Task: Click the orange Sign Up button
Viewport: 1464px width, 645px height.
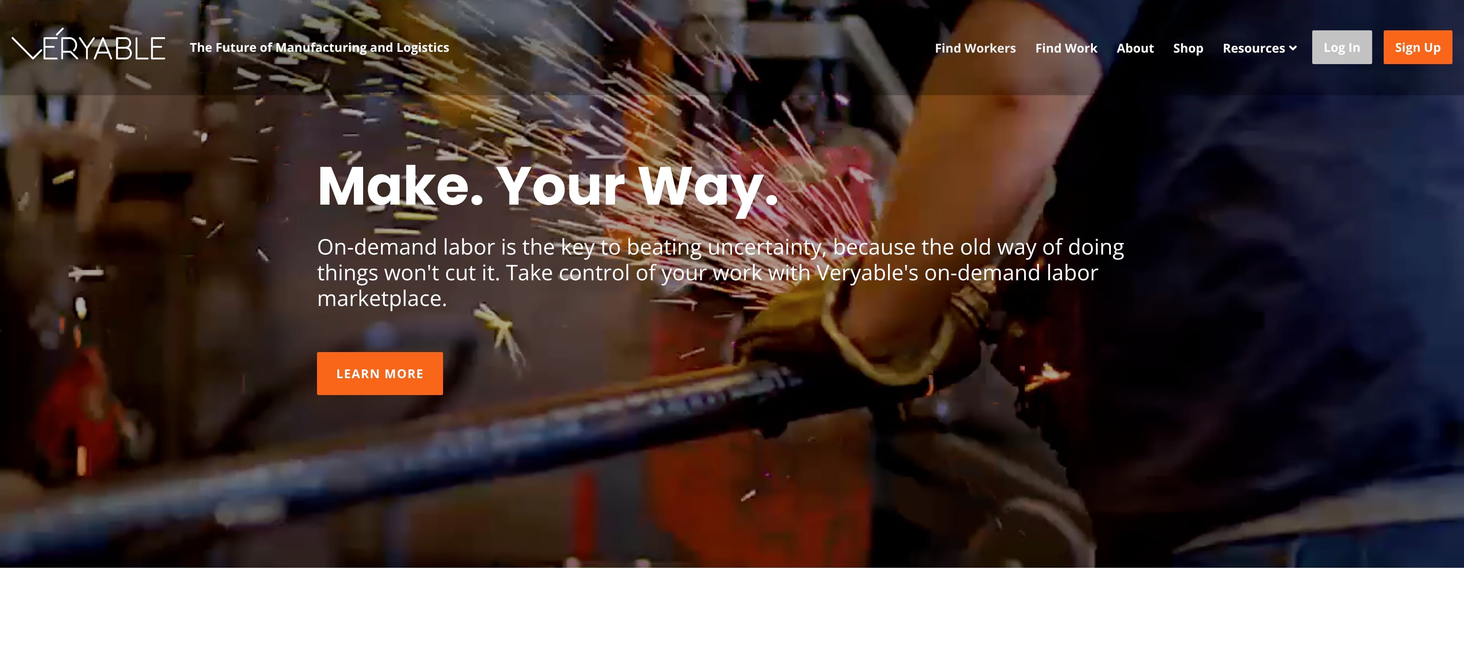Action: point(1418,47)
